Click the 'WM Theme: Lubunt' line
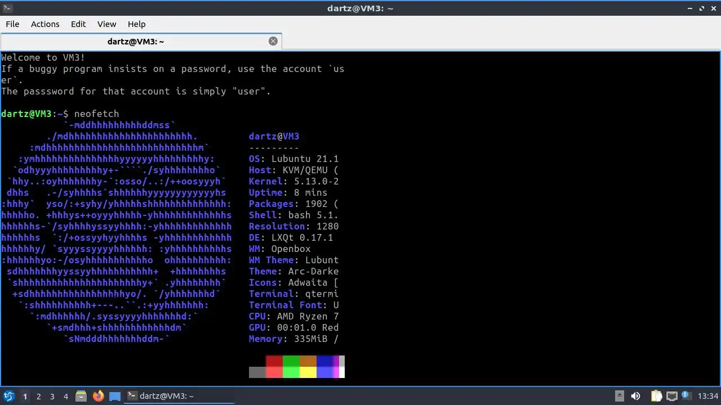Viewport: 721px width, 405px height. tap(294, 260)
